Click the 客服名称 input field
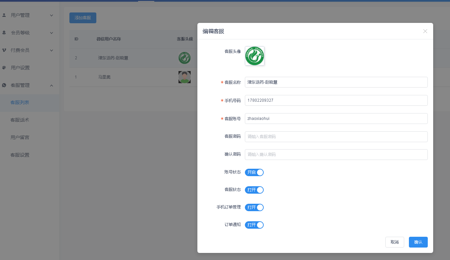This screenshot has height=260, width=450. [336, 82]
